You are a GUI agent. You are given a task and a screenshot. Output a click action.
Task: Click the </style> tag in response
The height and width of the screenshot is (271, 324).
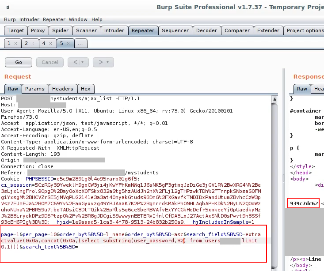tap(302, 166)
